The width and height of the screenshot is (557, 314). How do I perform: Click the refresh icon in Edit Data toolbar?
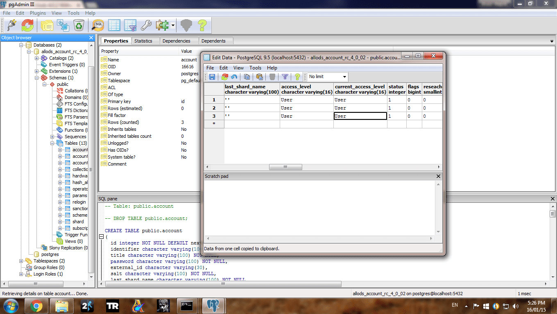pyautogui.click(x=225, y=76)
